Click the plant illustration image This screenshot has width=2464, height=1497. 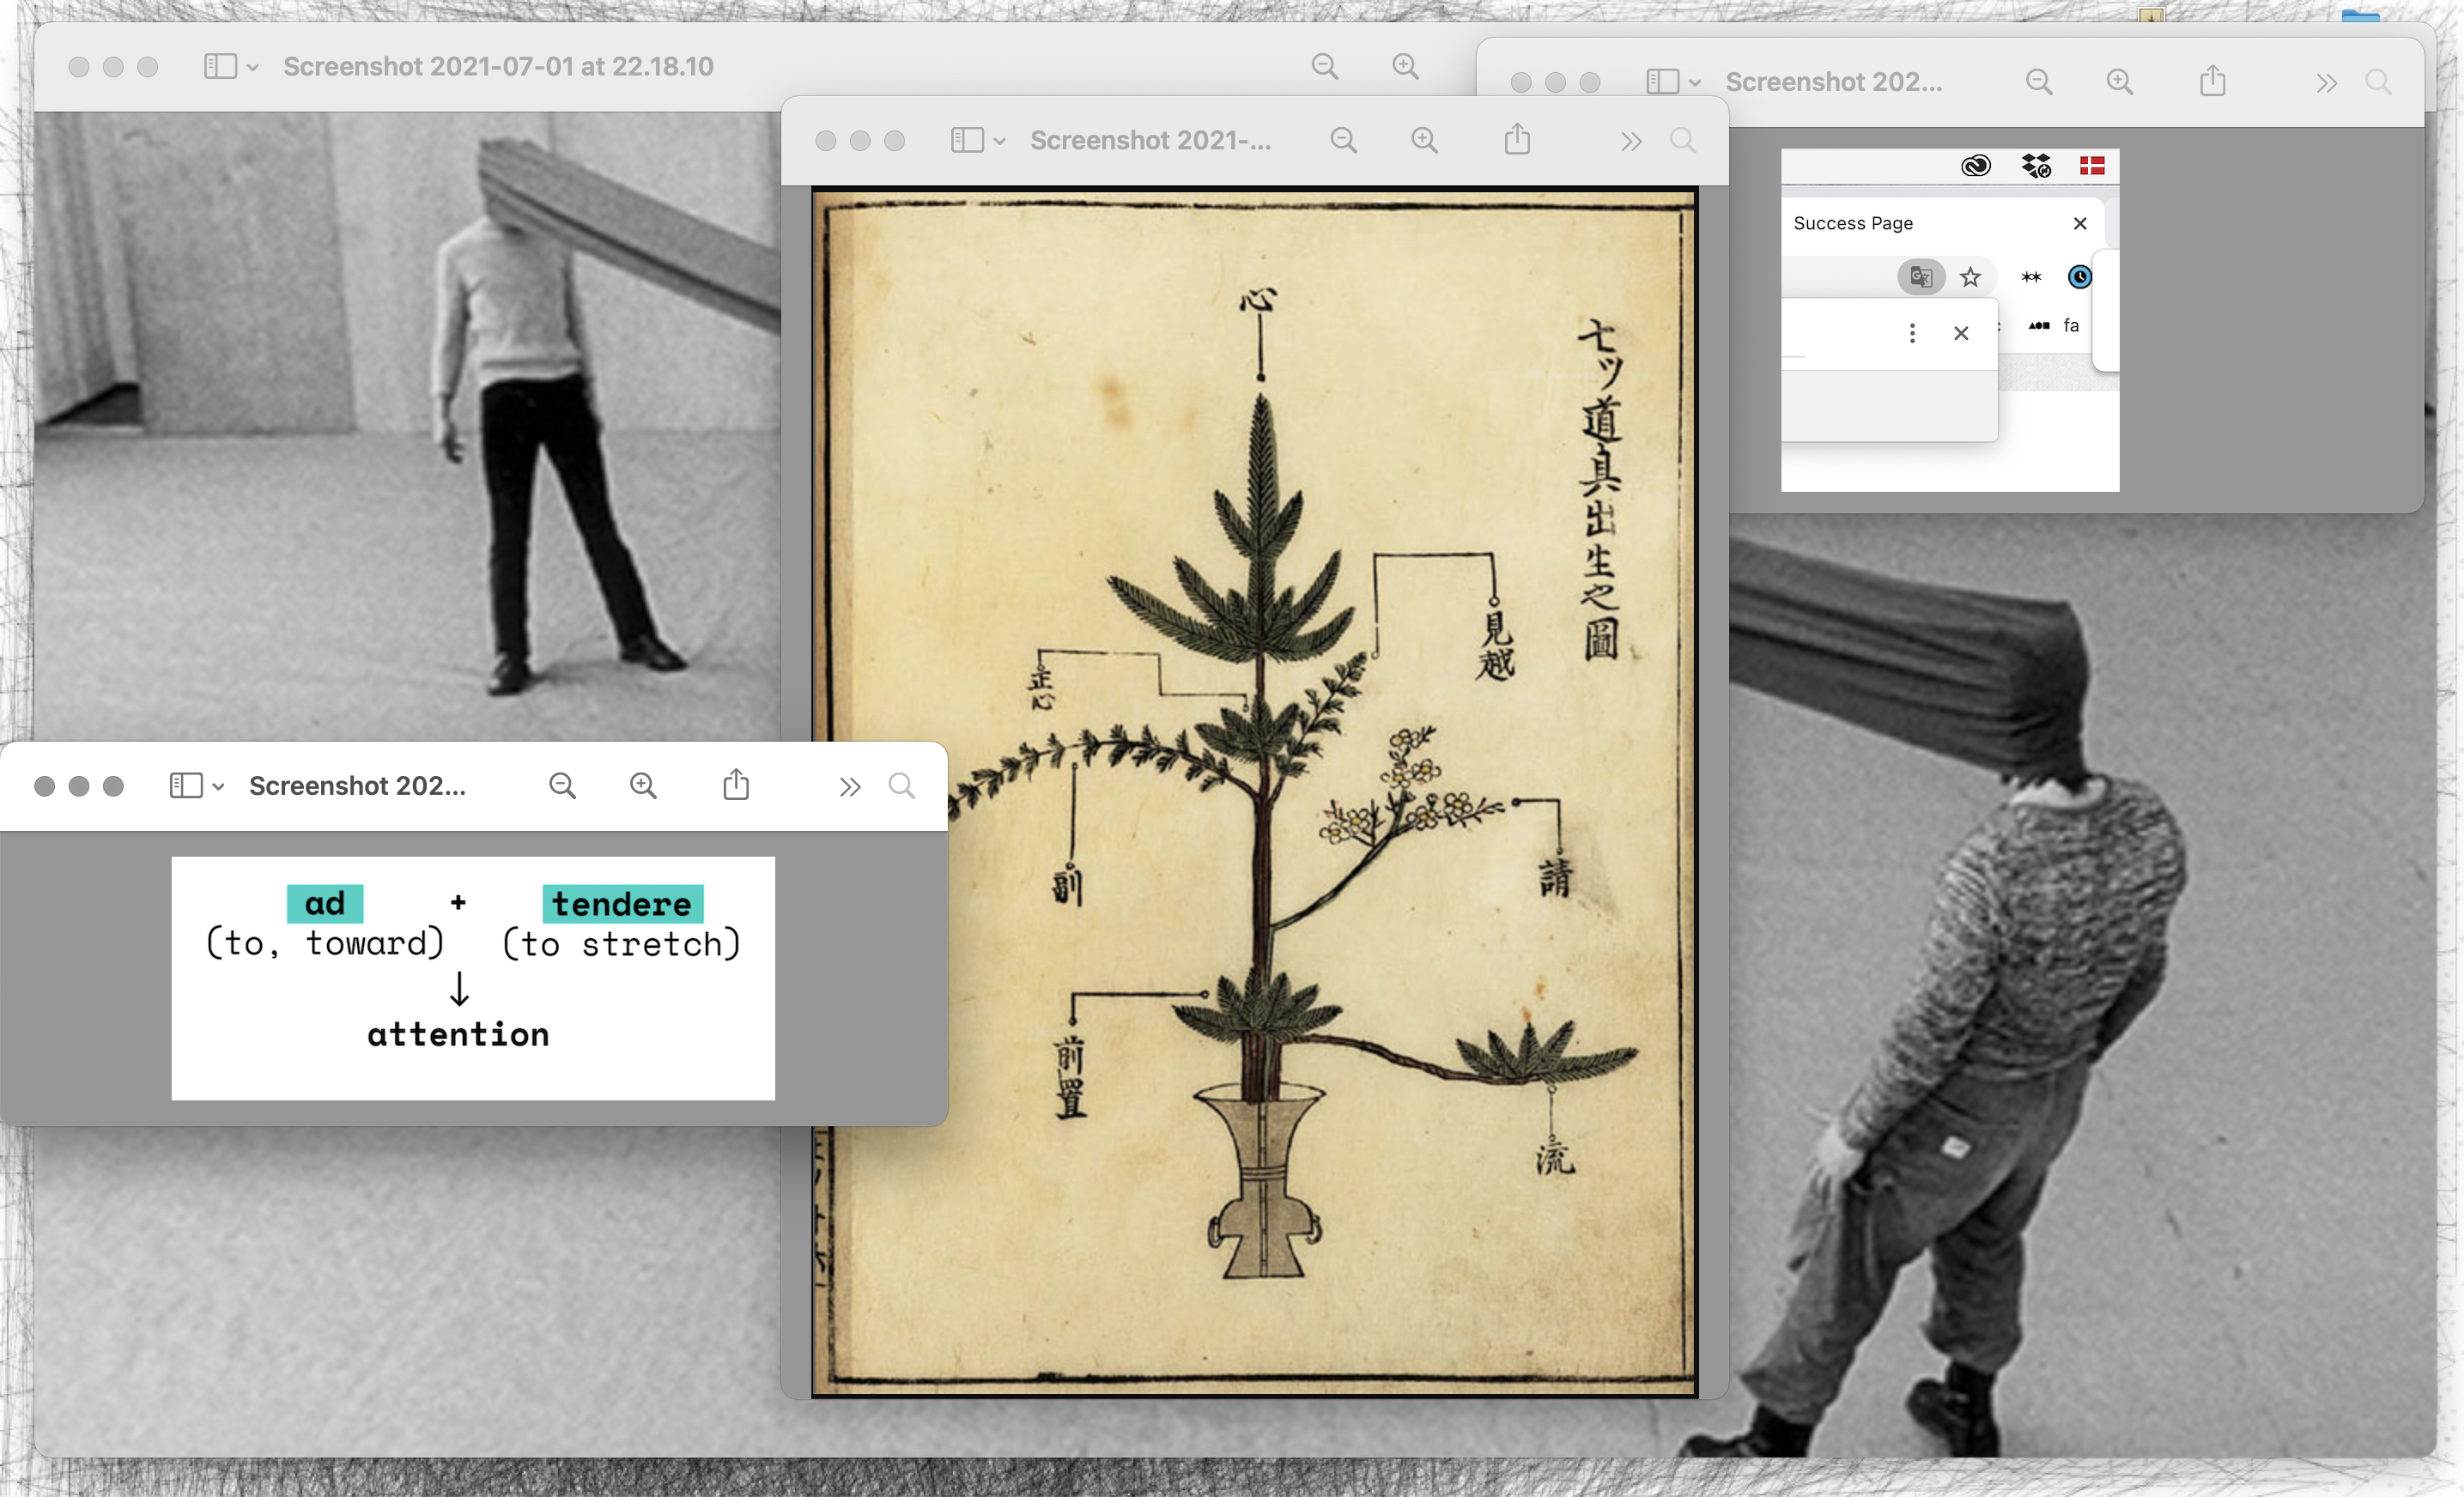pyautogui.click(x=1254, y=790)
